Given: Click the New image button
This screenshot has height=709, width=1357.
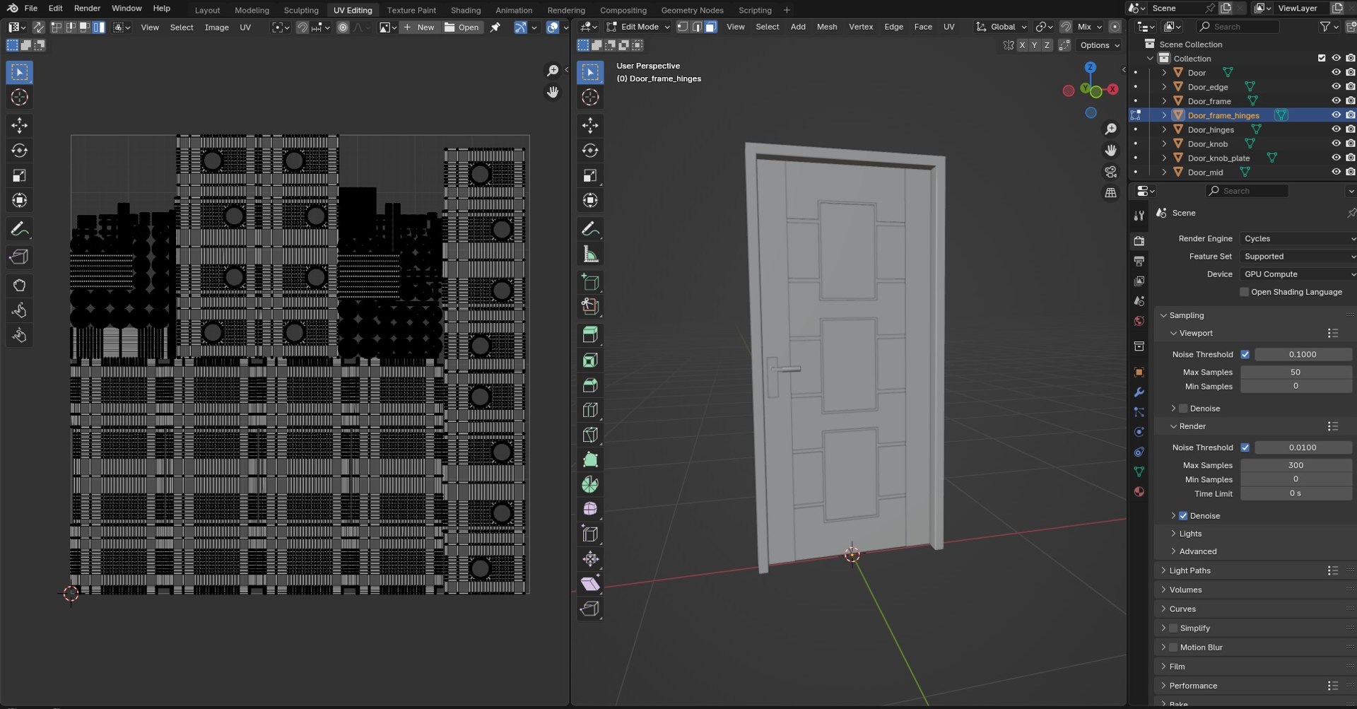Looking at the screenshot, I should pyautogui.click(x=418, y=28).
